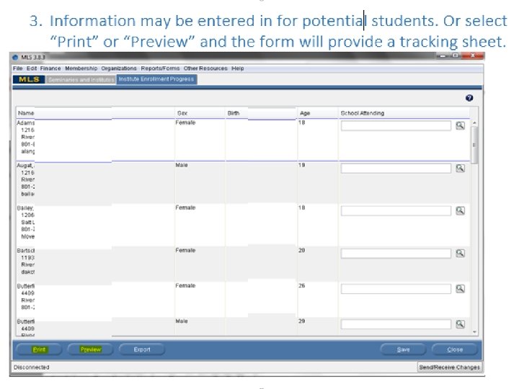This screenshot has width=519, height=389.
Task: Open the Other Resources menu
Action: (x=205, y=68)
